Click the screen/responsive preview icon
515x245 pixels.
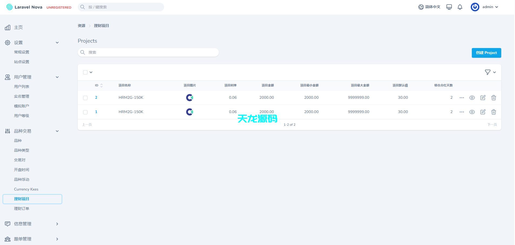point(449,7)
